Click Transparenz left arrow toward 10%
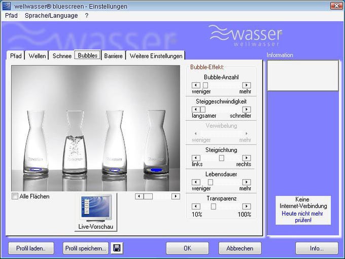 [196, 206]
